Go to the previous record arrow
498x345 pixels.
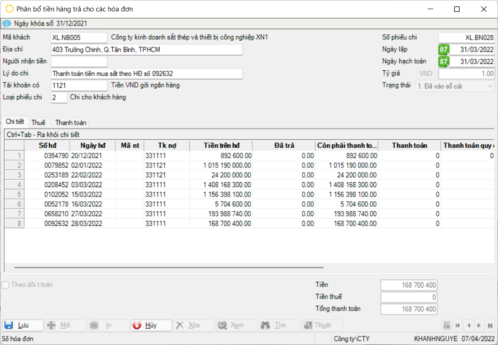tap(468, 325)
